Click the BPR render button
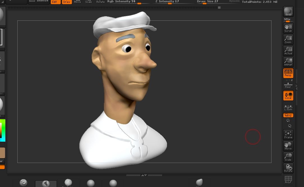Screen dimensions: 304x187 [x=288, y=11]
